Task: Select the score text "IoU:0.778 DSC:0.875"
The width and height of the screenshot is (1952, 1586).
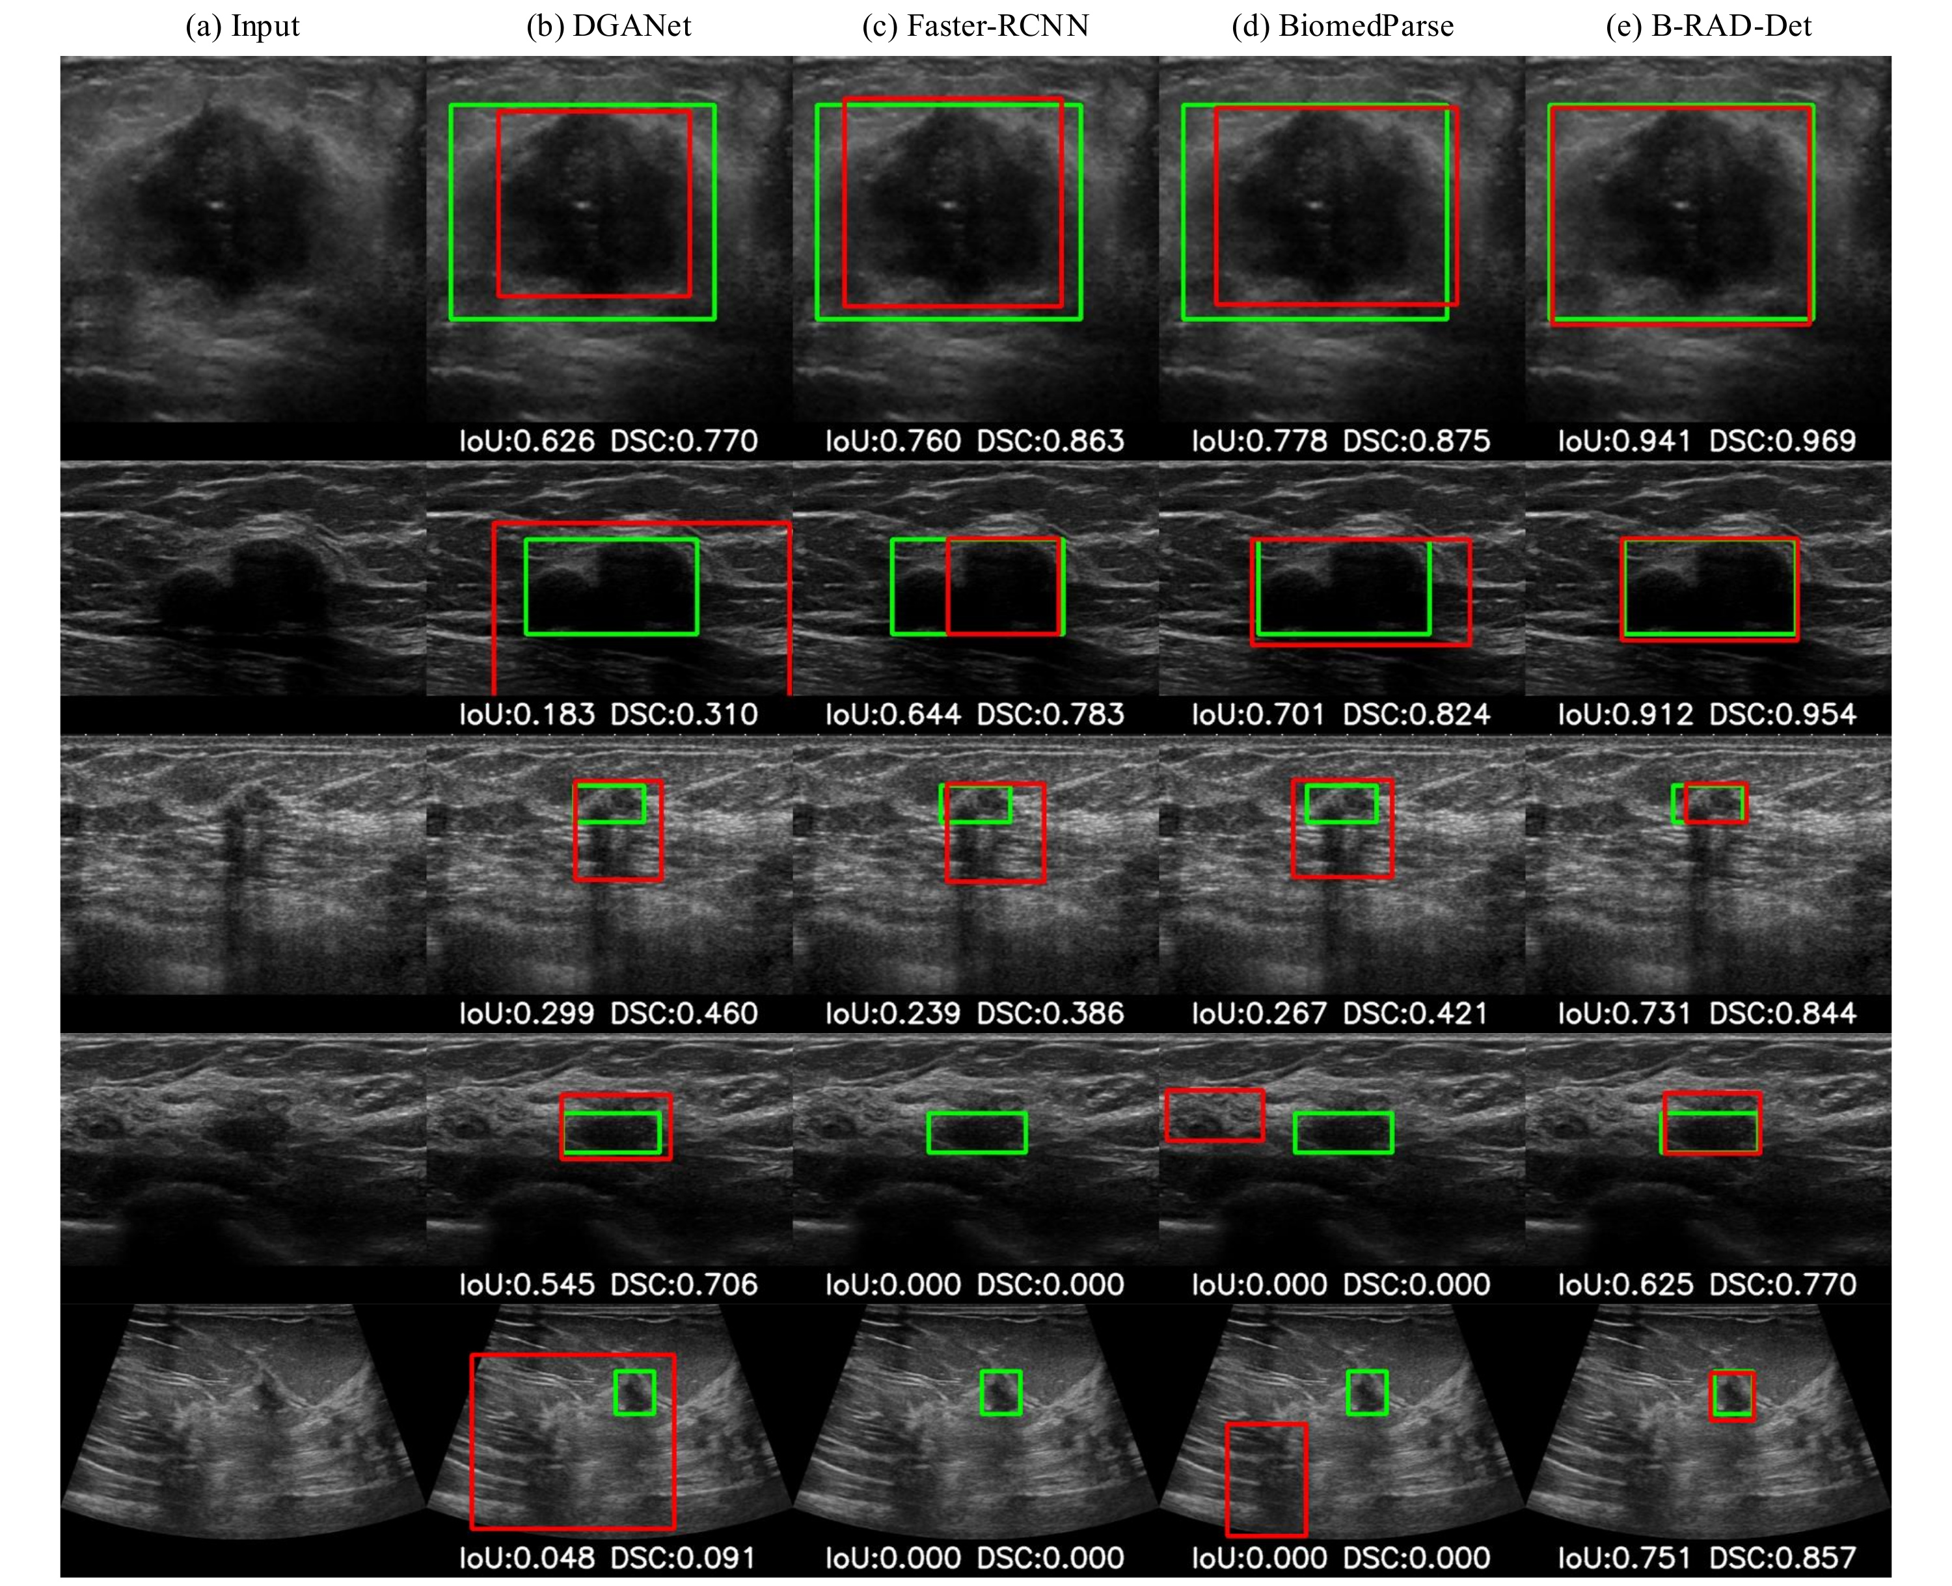Action: tap(1342, 441)
